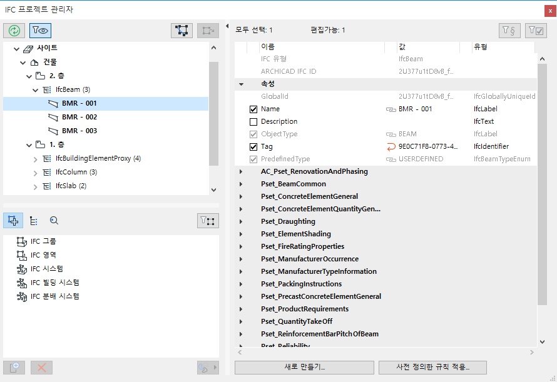Close the IFC 프로젝트 관리자 dialog
Image resolution: width=557 pixels, height=382 pixels.
[x=550, y=11]
